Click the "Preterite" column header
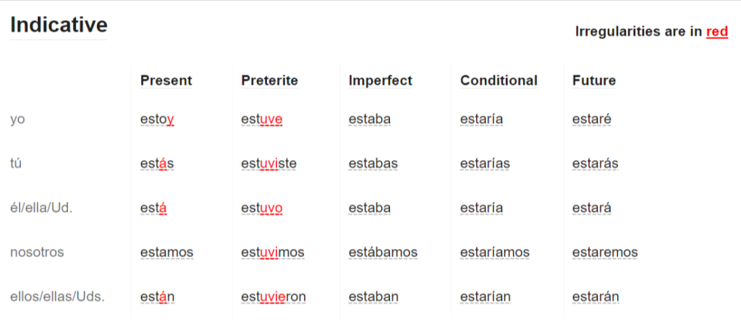The height and width of the screenshot is (325, 741). (269, 81)
